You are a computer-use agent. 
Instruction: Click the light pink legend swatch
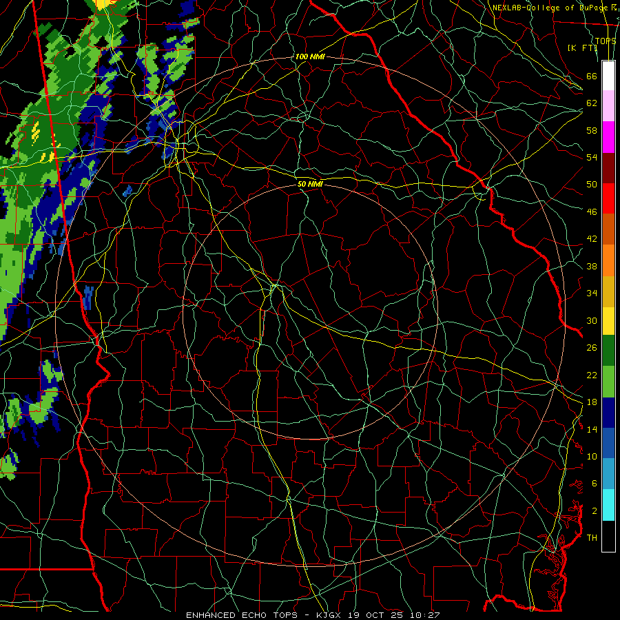(x=608, y=106)
